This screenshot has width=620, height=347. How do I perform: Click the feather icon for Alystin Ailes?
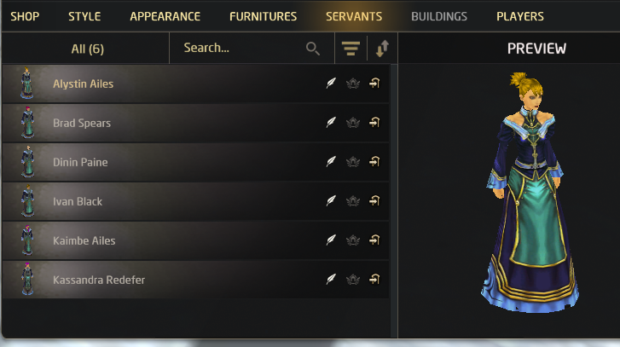331,84
